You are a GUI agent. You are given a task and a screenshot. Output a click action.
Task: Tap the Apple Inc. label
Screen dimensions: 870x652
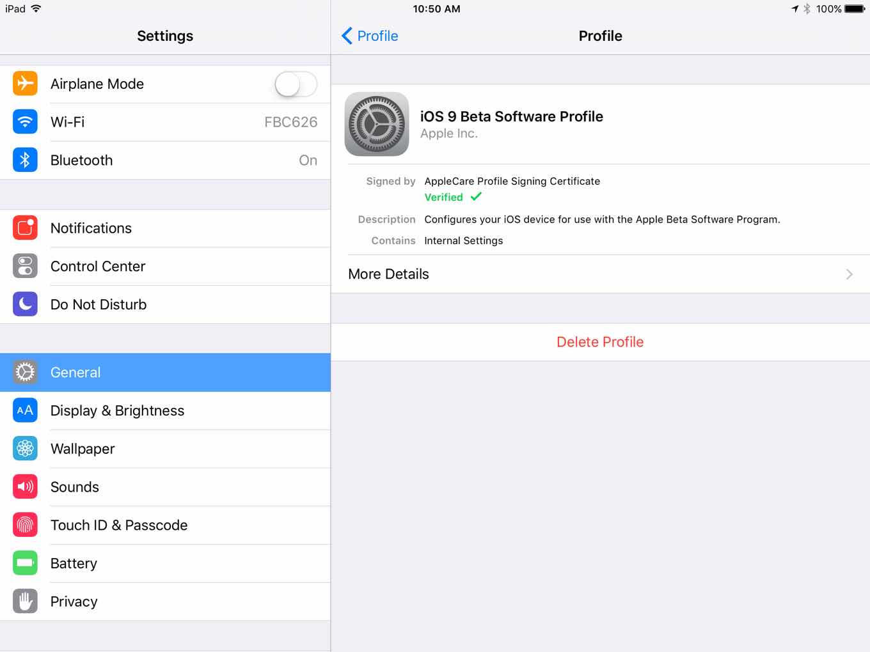(448, 134)
